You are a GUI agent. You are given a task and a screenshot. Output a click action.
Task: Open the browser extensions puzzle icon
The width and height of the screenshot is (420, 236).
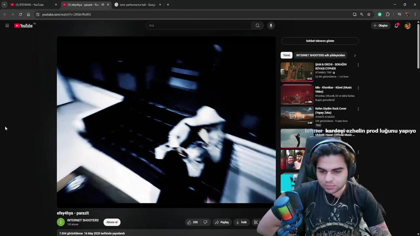pyautogui.click(x=388, y=14)
